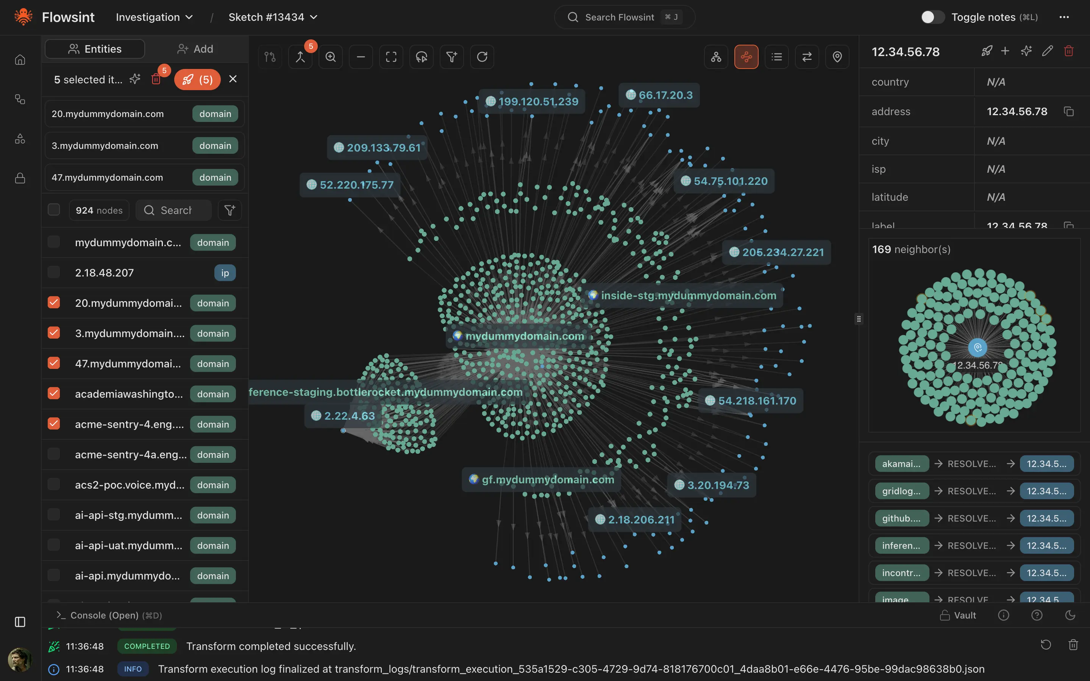This screenshot has height=681, width=1090.
Task: Select the fit-to-screen view icon
Action: tap(391, 57)
